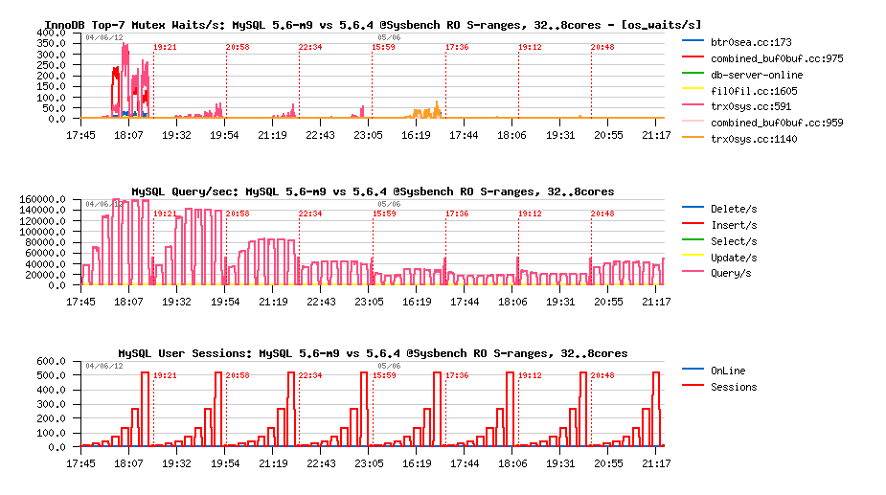Click the blue swatch for Delete/s

pyautogui.click(x=693, y=208)
